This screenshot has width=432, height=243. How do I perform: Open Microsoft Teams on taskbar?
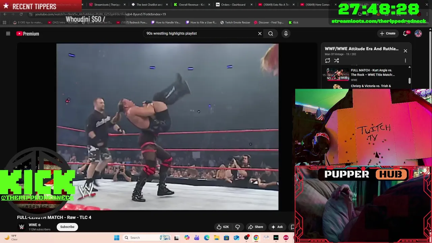197,238
